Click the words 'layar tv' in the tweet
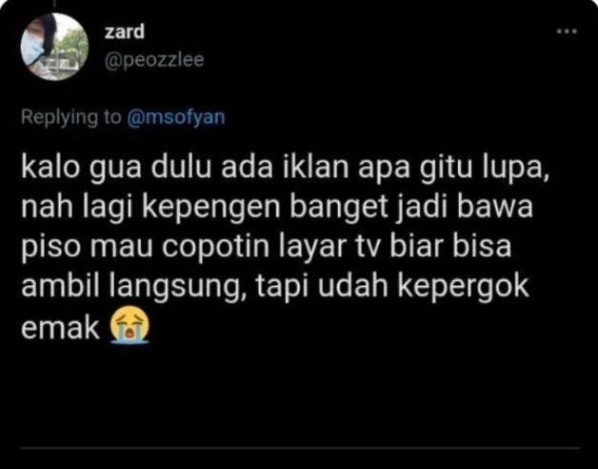This screenshot has height=469, width=598. point(329,248)
